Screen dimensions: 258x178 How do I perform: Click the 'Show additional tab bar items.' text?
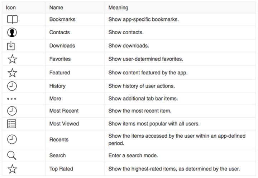coord(143,99)
